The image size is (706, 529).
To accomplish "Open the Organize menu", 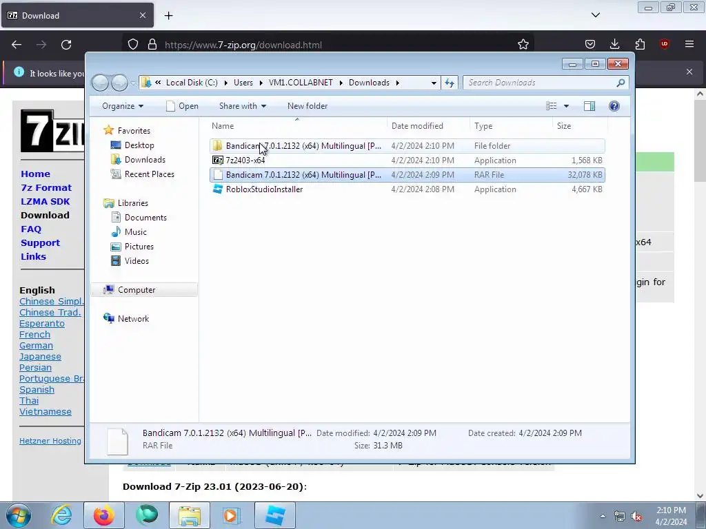I will pos(123,106).
